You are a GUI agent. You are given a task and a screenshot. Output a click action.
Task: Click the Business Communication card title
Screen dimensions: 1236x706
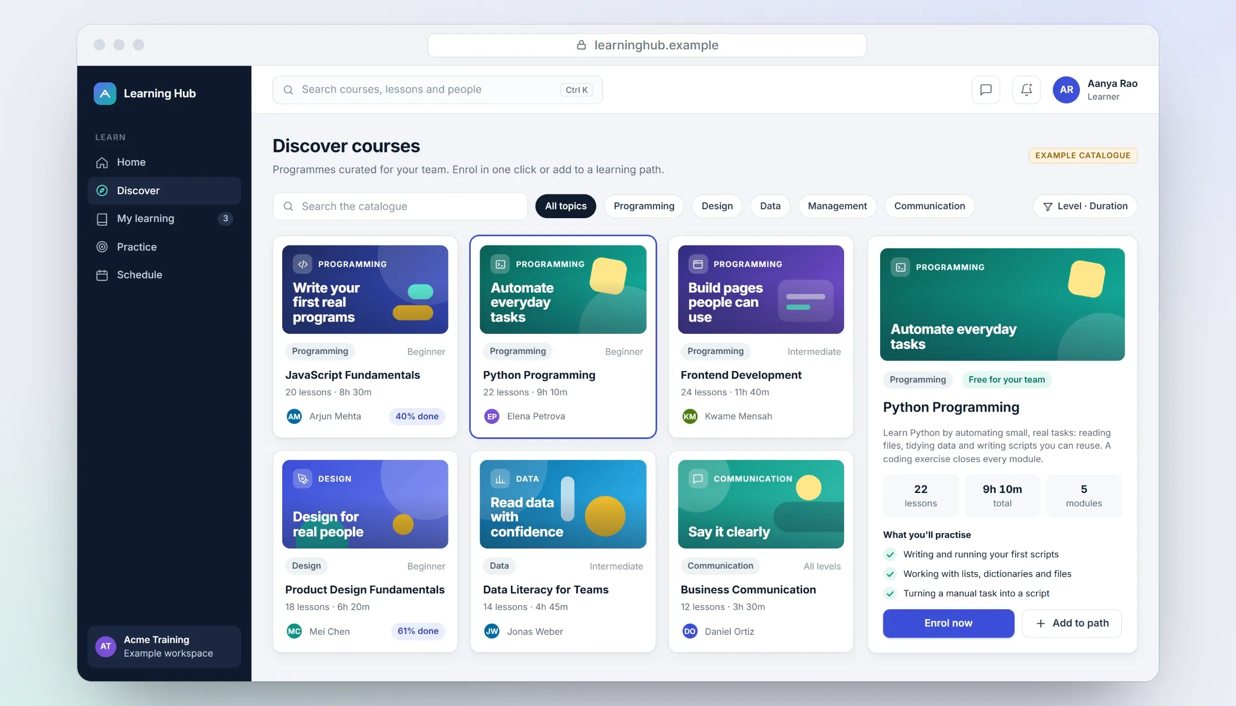coord(748,590)
